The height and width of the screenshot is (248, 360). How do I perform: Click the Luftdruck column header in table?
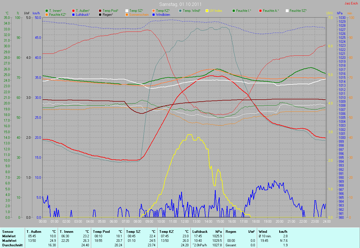(x=200, y=232)
